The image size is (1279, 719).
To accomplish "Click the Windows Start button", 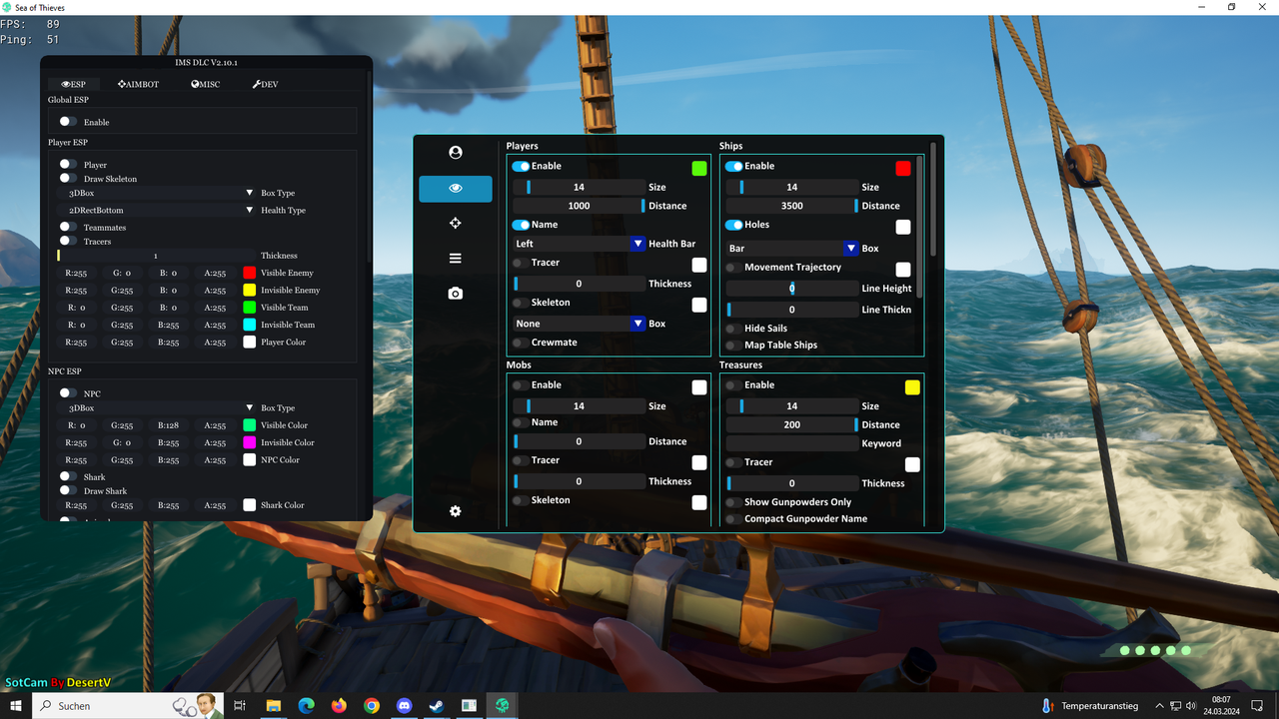I will point(16,706).
